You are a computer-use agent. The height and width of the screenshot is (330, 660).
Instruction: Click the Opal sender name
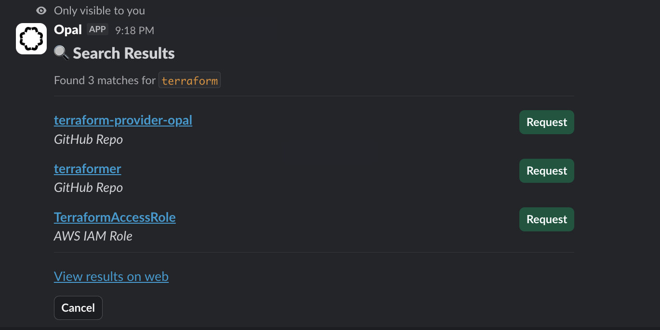67,29
